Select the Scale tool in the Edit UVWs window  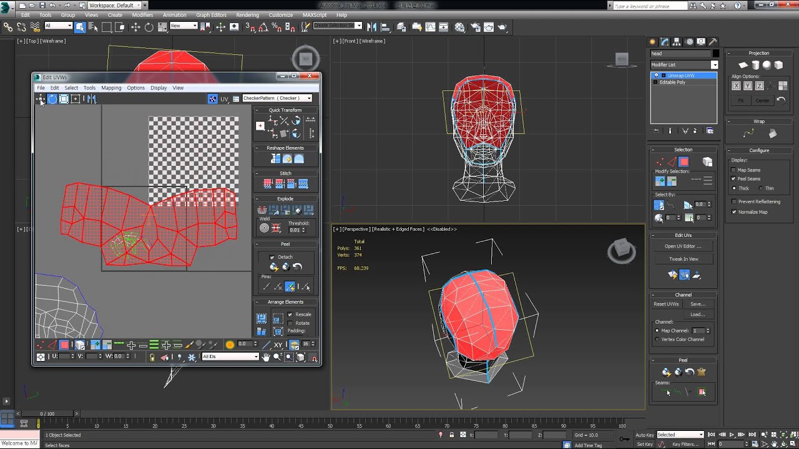pyautogui.click(x=64, y=99)
